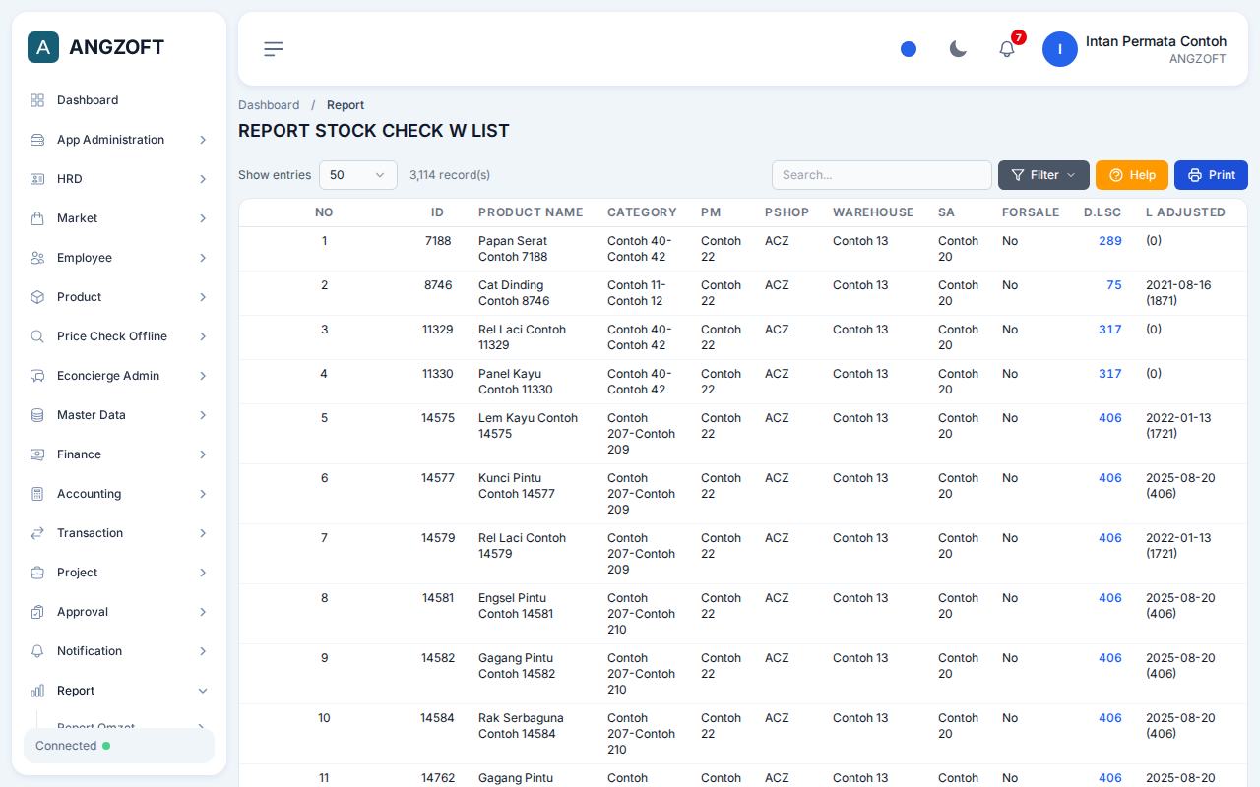This screenshot has height=787, width=1260.
Task: Click the Accounting calculator icon
Action: click(x=37, y=494)
